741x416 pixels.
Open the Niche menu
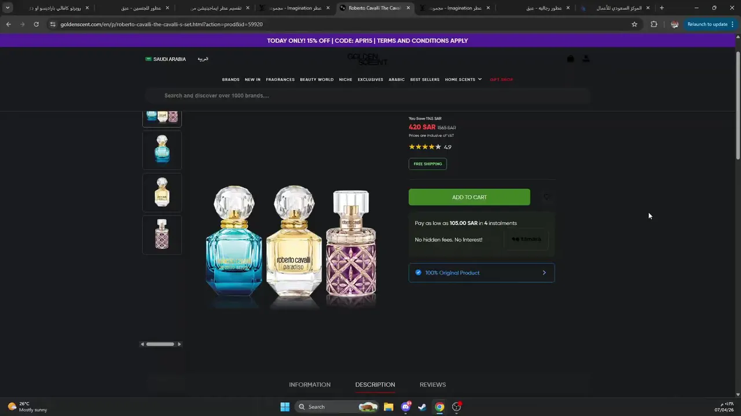click(x=346, y=80)
